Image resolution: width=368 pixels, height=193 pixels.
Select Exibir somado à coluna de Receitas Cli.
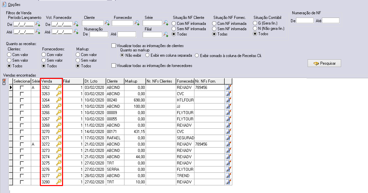(197, 56)
